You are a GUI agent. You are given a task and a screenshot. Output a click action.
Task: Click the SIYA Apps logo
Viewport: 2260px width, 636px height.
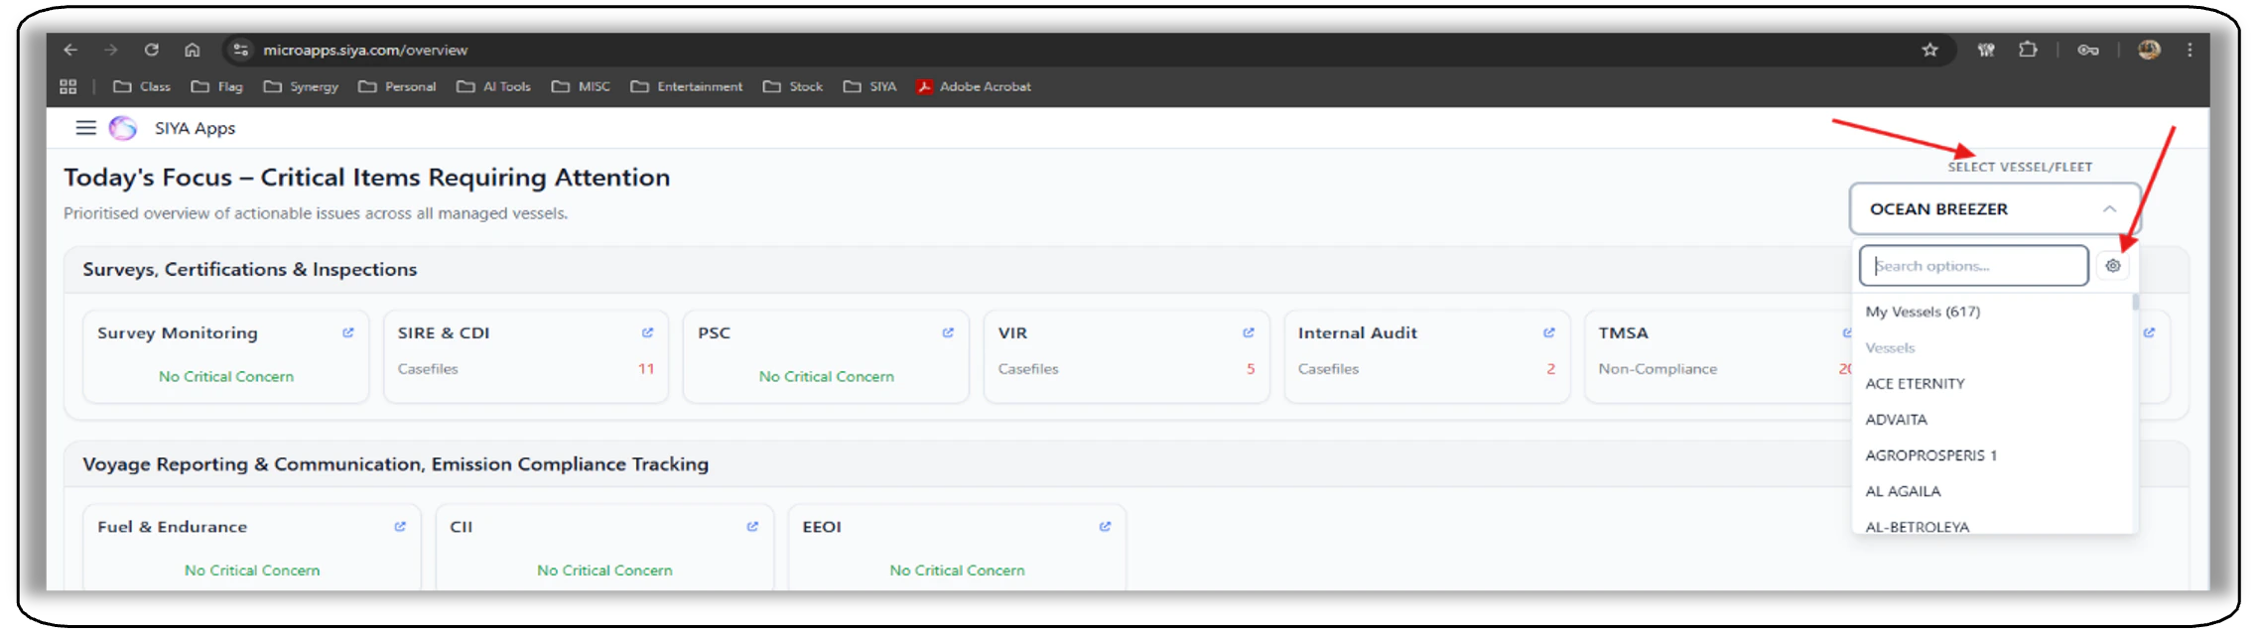[x=123, y=128]
